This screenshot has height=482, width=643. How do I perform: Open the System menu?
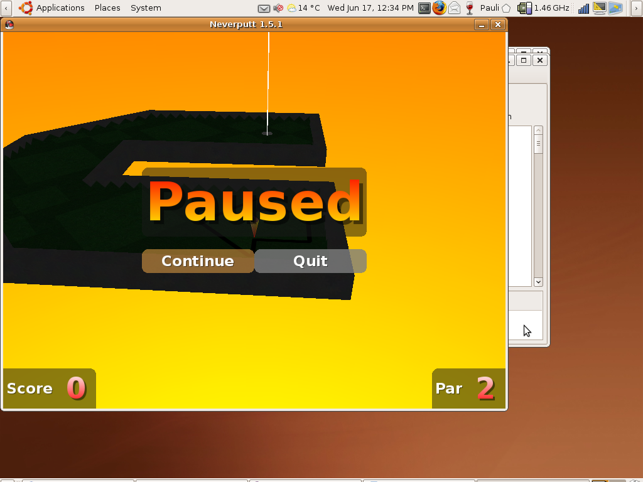click(146, 8)
